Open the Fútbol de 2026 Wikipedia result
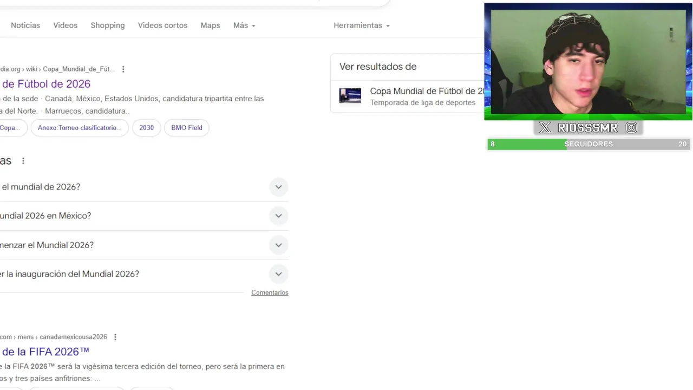The width and height of the screenshot is (693, 390). pyautogui.click(x=45, y=84)
